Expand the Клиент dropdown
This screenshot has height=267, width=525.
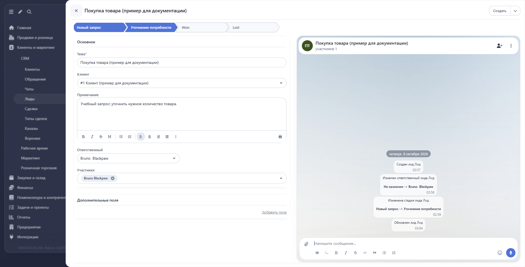click(281, 83)
